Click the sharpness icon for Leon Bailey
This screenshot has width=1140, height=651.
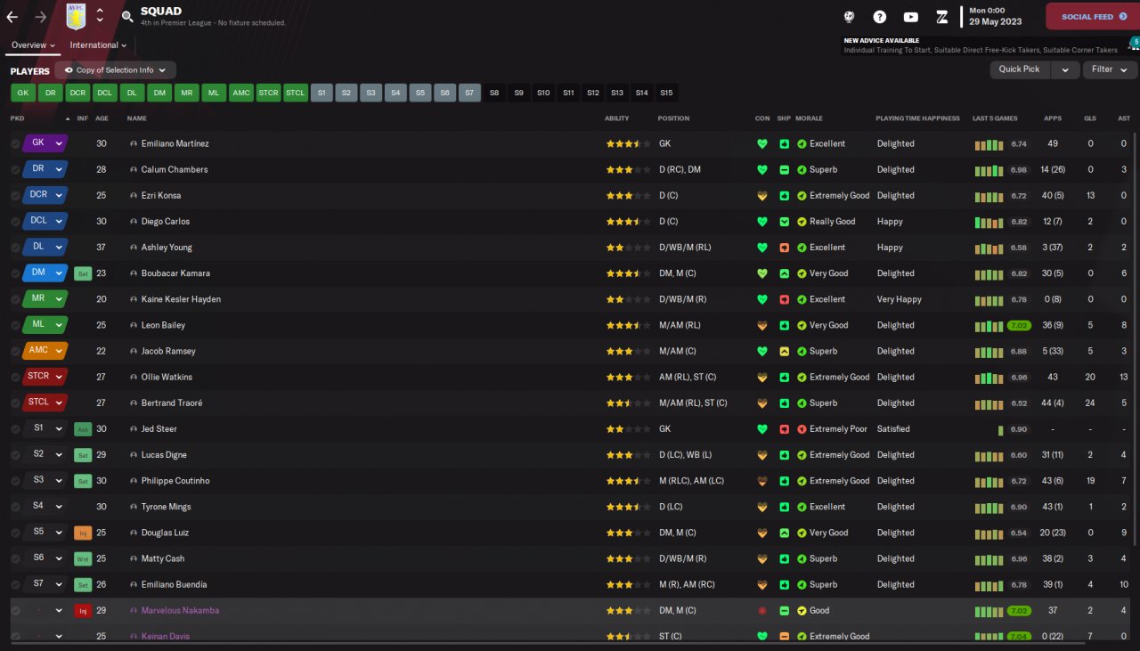click(x=784, y=325)
